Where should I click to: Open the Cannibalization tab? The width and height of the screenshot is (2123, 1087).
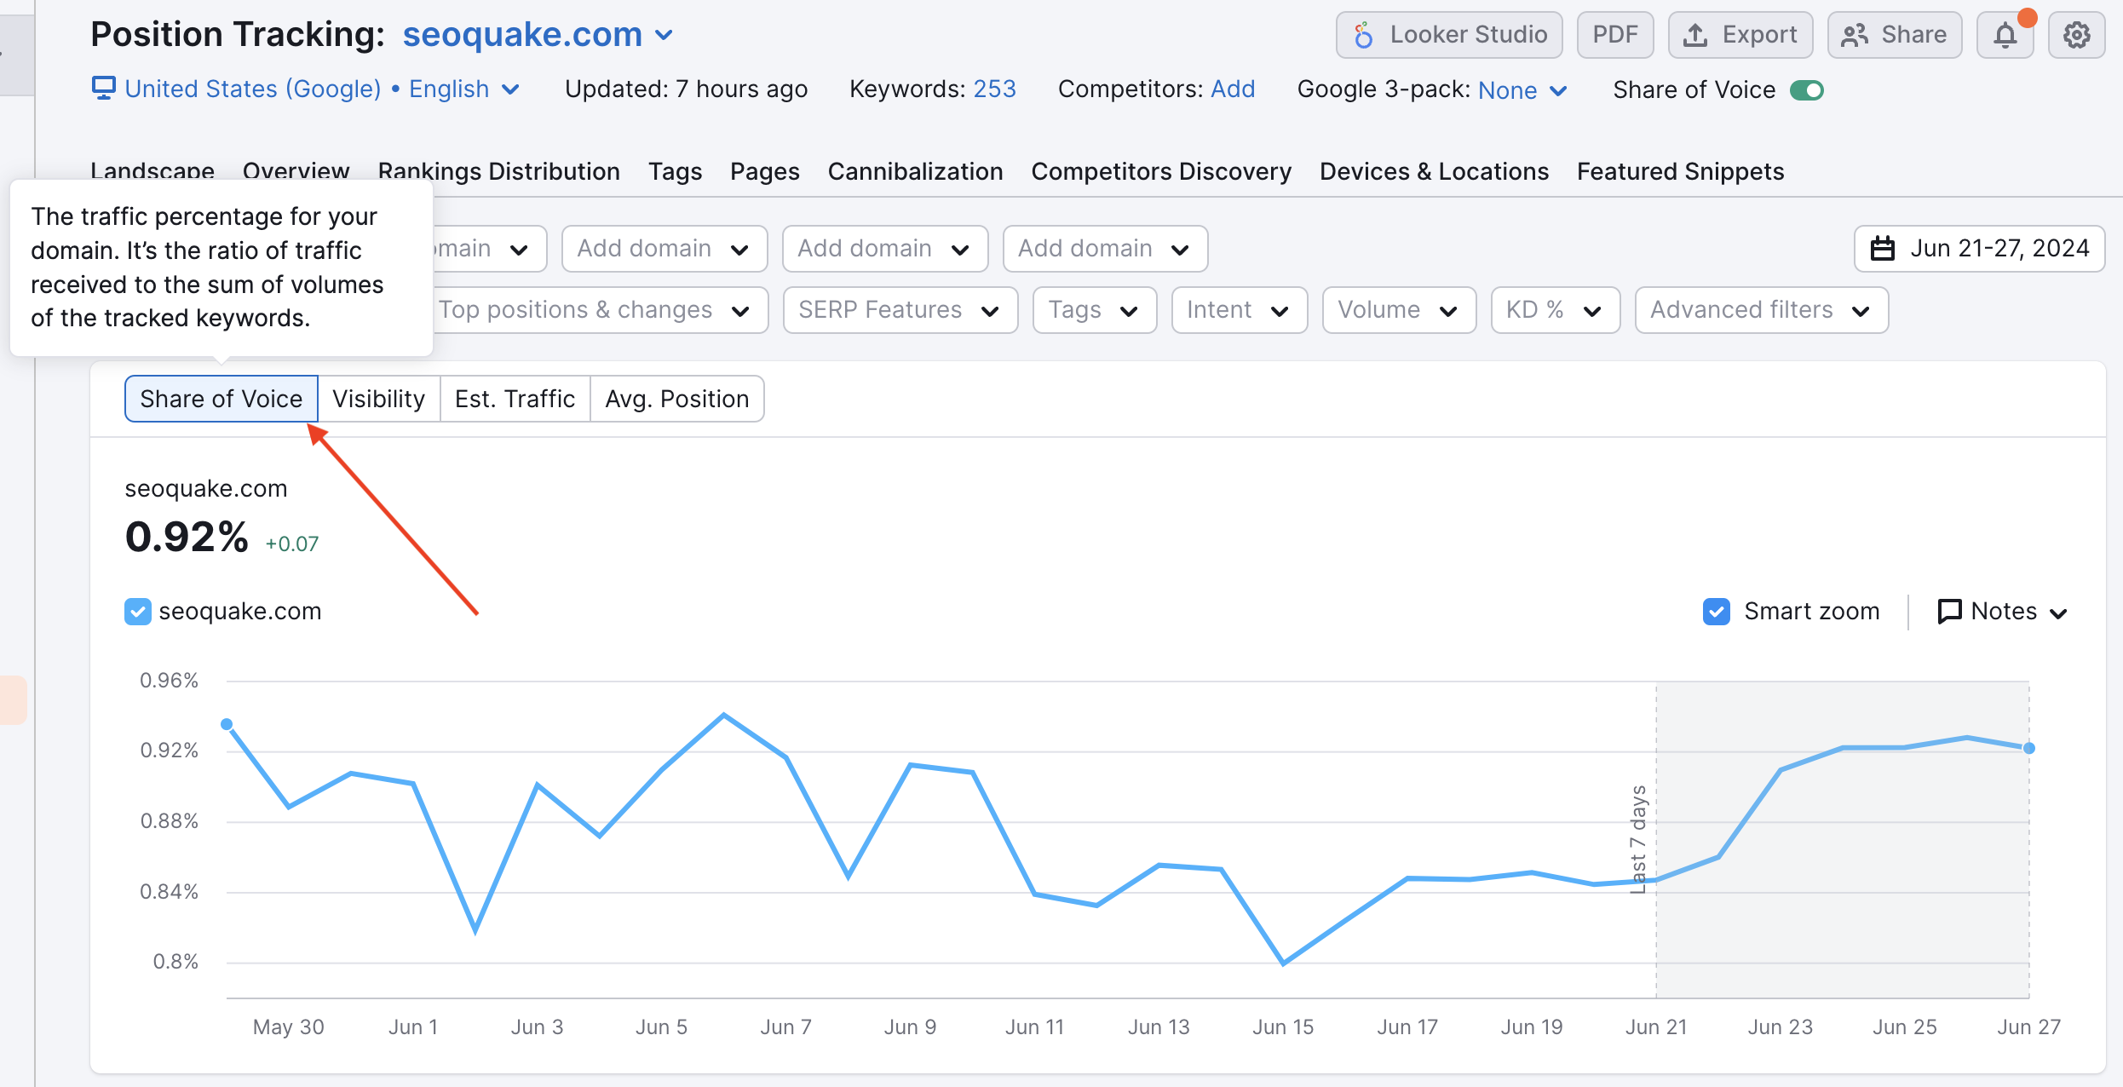pos(915,171)
